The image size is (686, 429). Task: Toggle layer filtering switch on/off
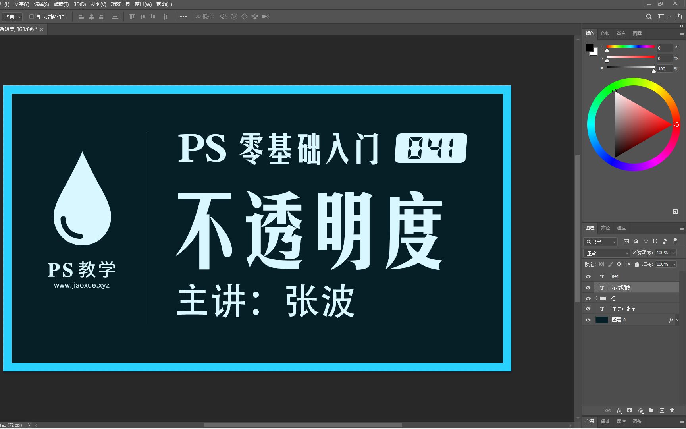(x=675, y=241)
